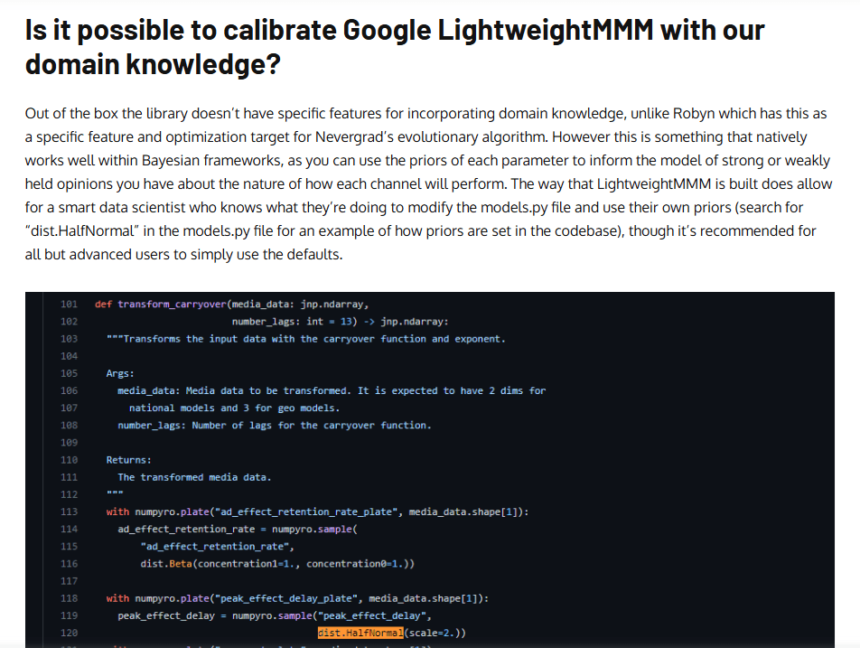Click the numpyro.plate "ad_effect_retention_rate_plate" statement
Image resolution: width=860 pixels, height=648 pixels.
(318, 512)
